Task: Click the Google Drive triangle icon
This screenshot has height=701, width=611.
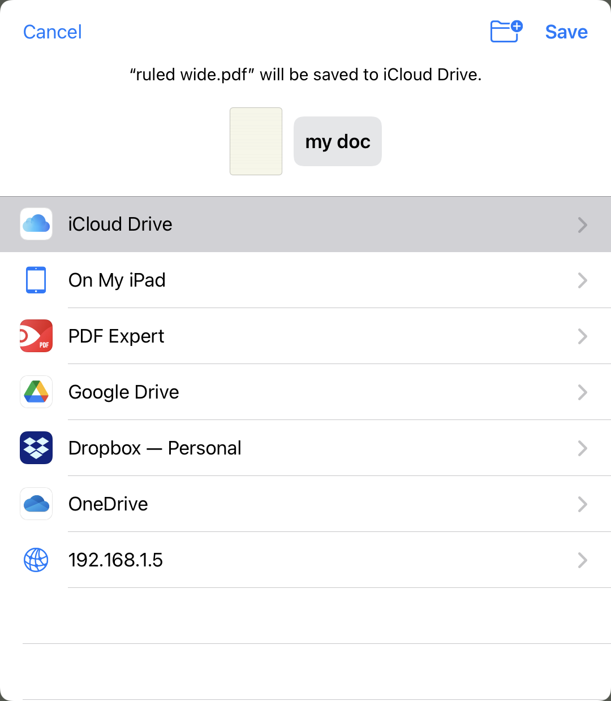Action: pyautogui.click(x=36, y=392)
